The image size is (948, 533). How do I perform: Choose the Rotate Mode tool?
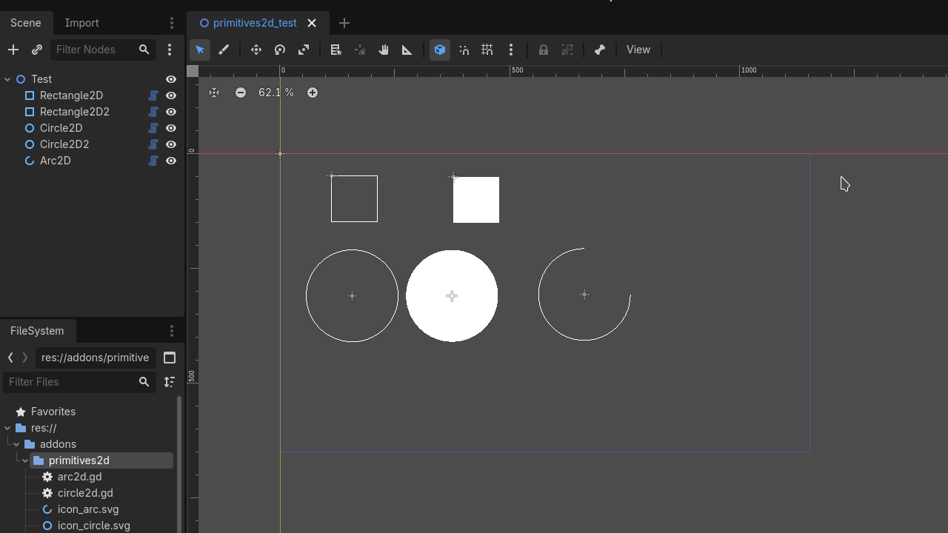tap(280, 50)
